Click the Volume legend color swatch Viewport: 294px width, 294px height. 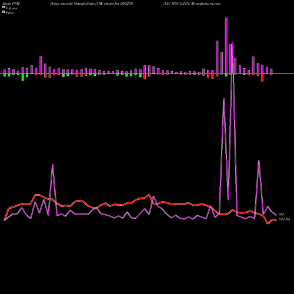point(4,8)
